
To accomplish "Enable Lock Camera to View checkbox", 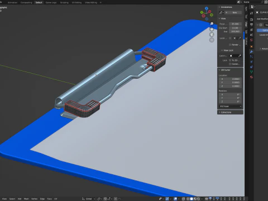I will pos(230,64).
